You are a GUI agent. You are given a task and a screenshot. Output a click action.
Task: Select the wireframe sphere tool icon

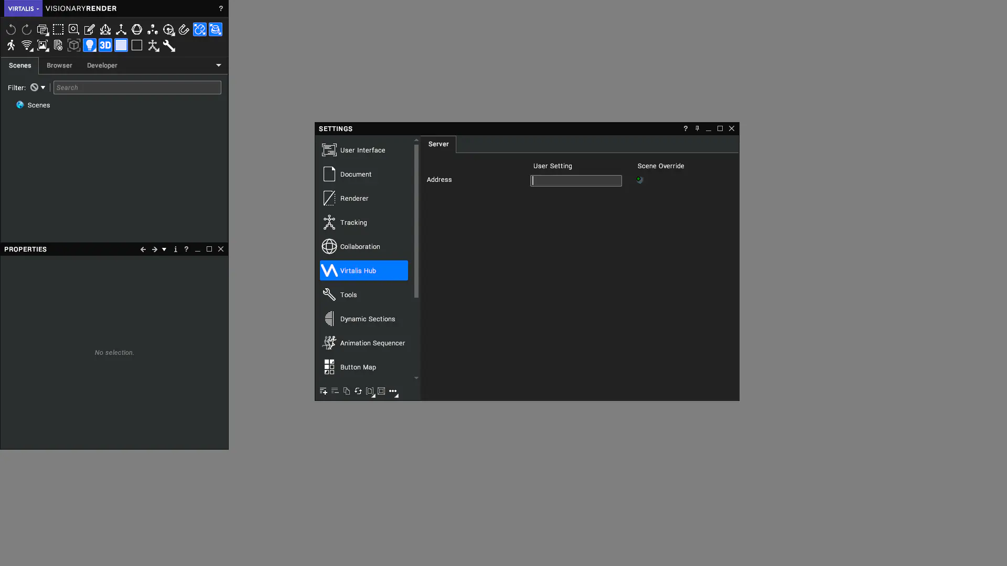tap(137, 30)
